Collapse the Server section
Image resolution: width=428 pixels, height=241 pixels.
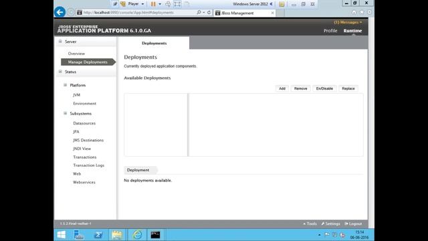60,42
